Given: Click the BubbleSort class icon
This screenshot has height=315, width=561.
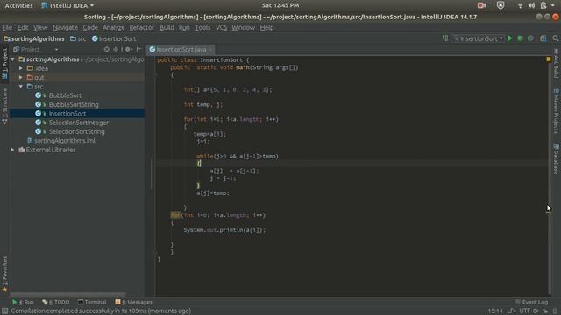Looking at the screenshot, I should click(39, 95).
